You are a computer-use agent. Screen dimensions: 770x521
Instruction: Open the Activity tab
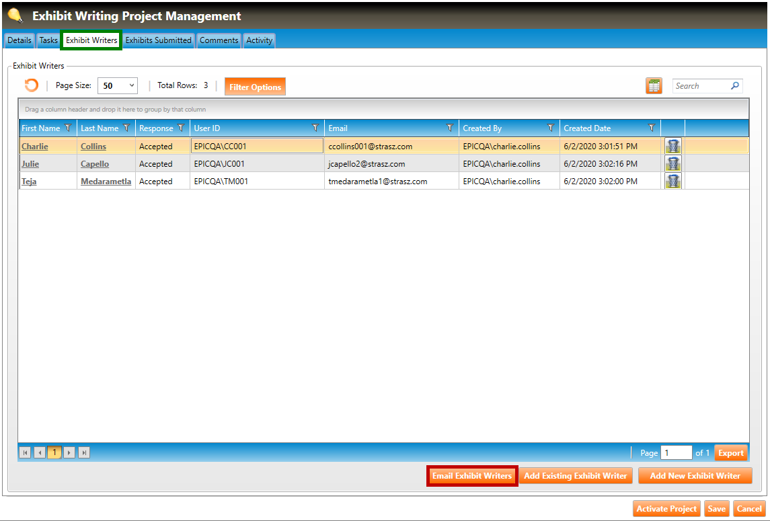pos(259,40)
